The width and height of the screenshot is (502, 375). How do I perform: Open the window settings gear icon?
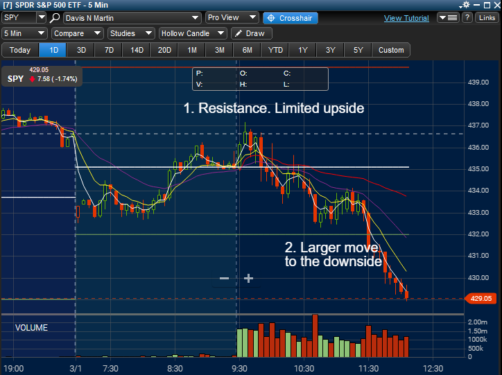465,5
